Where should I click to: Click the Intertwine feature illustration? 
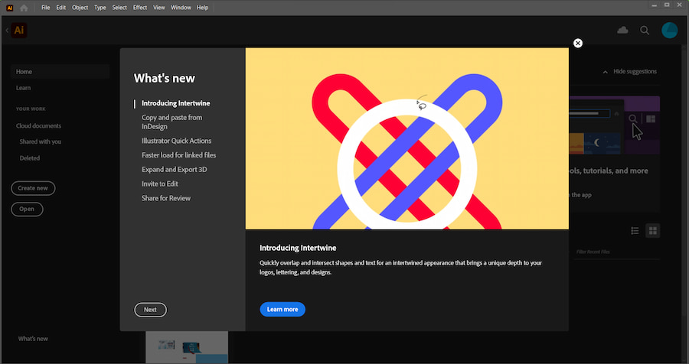pos(407,138)
